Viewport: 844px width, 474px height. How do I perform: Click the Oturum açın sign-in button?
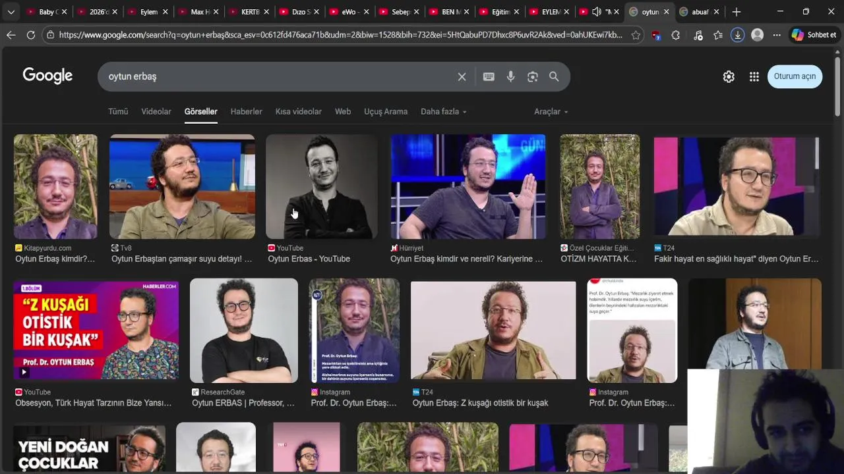pos(795,76)
